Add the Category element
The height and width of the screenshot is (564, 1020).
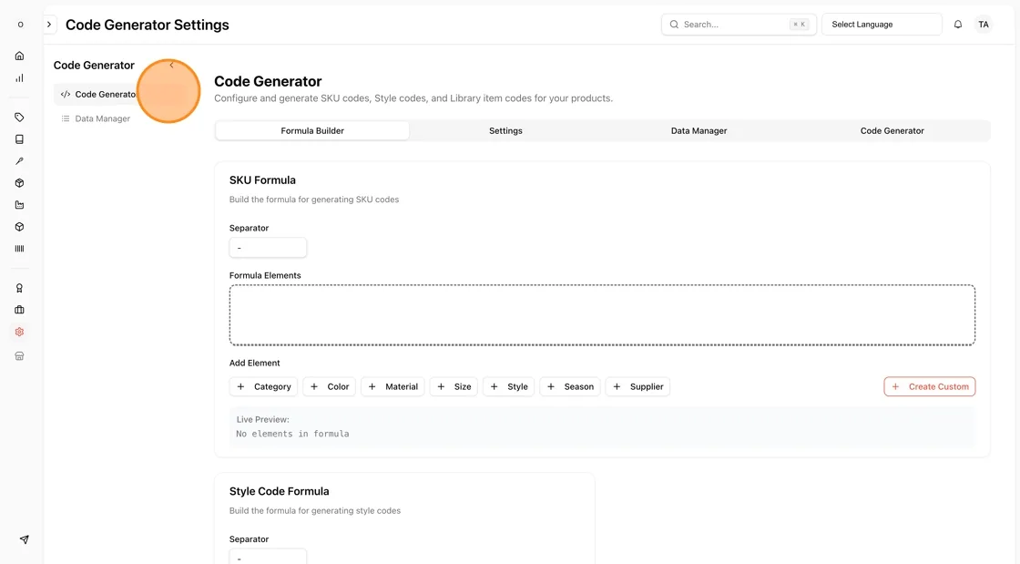[263, 386]
